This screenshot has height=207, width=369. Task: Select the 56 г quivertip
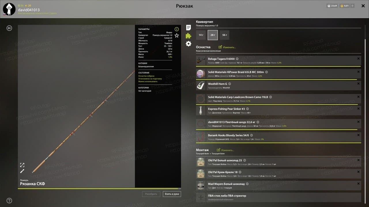225,35
